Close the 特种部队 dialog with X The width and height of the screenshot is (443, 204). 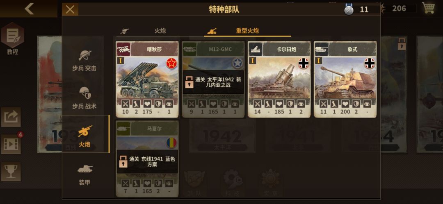tap(70, 9)
